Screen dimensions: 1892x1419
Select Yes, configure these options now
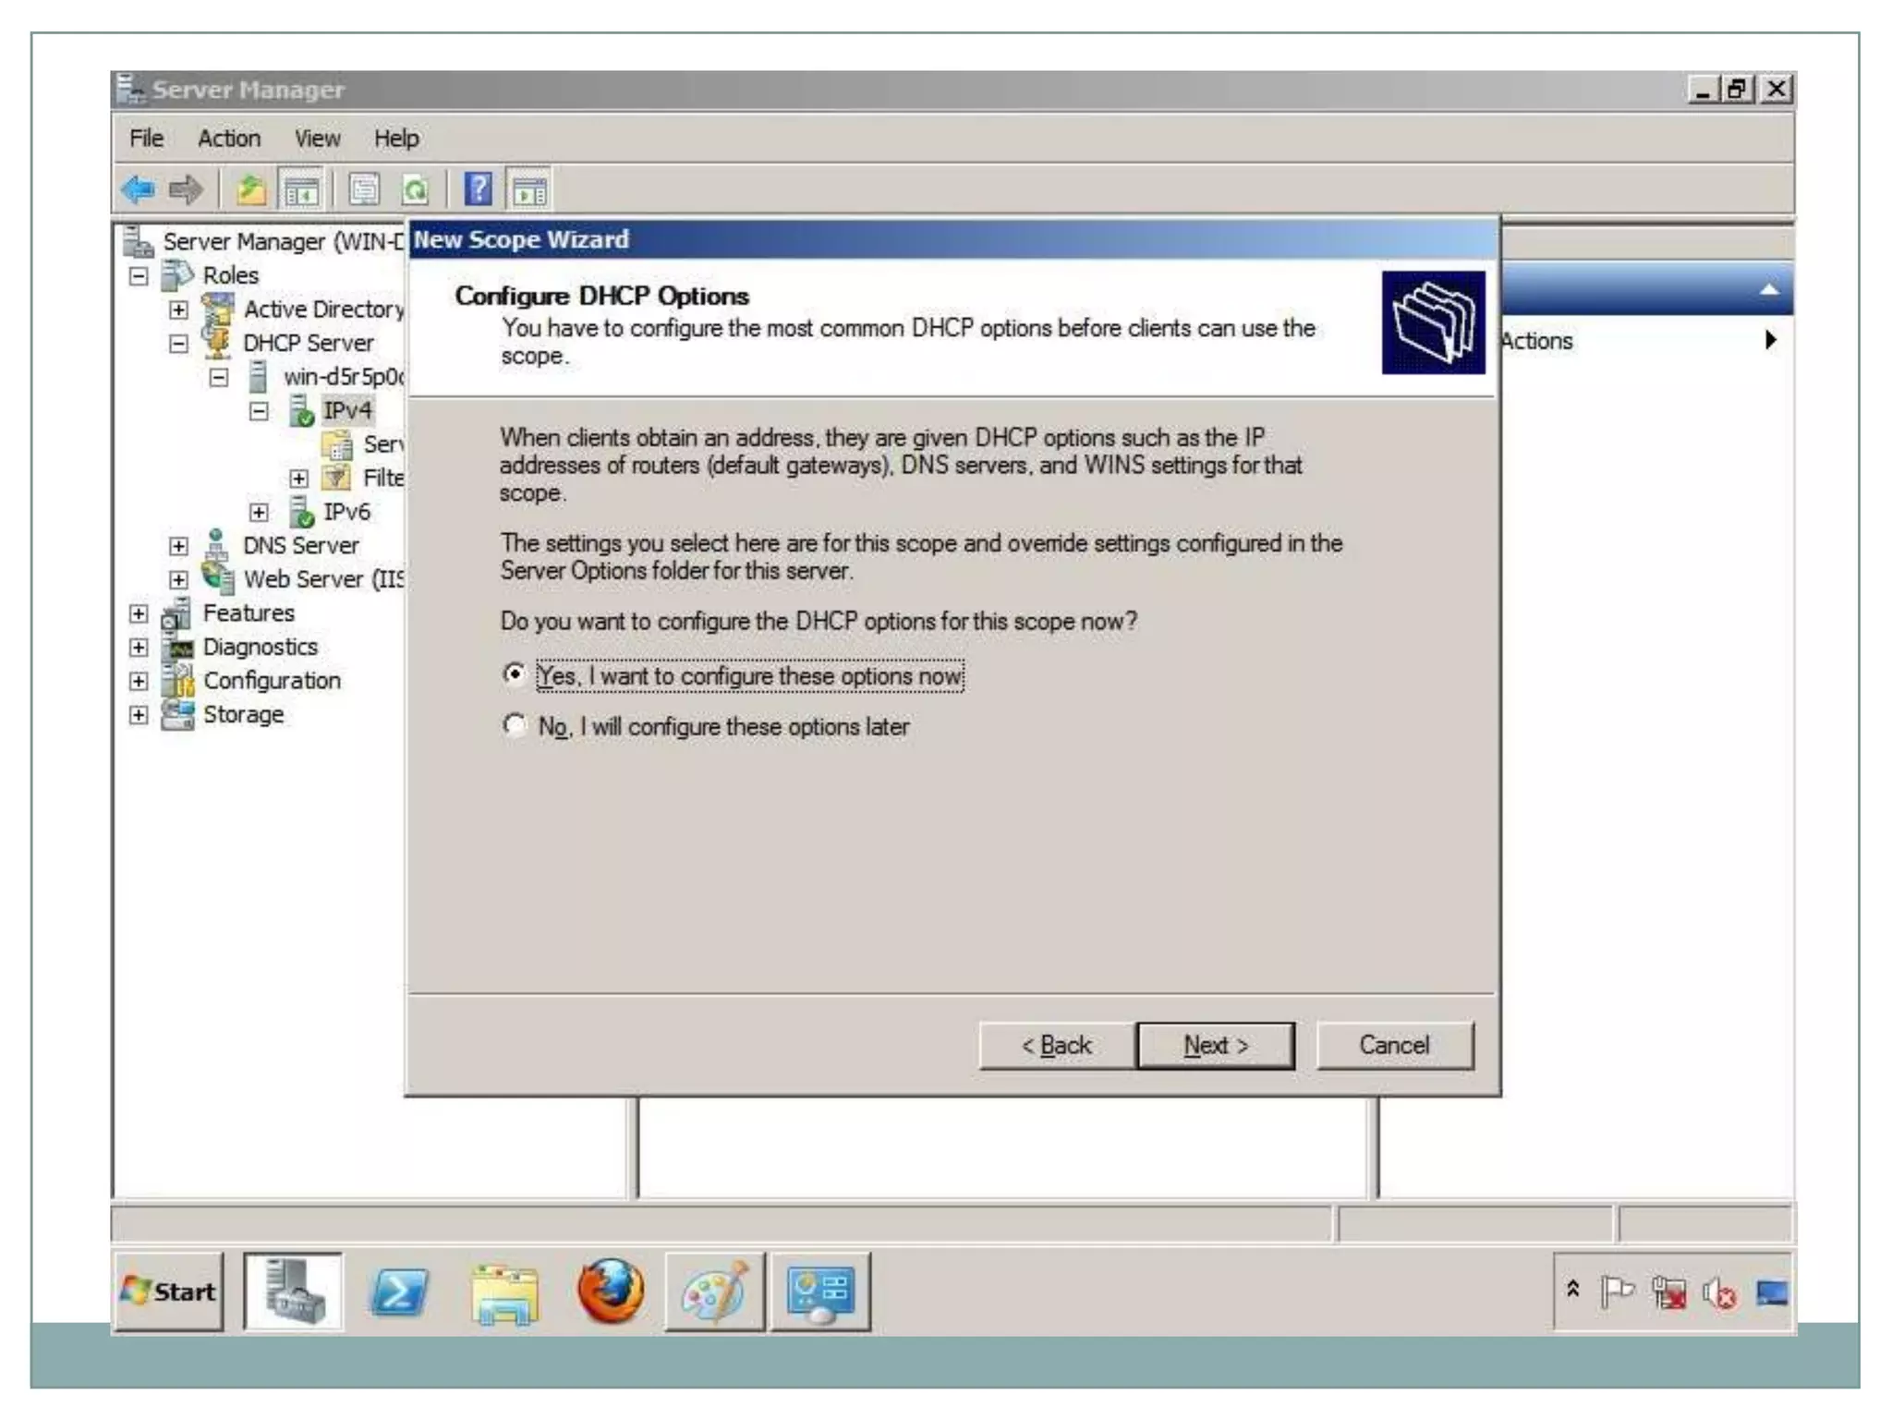(x=515, y=674)
